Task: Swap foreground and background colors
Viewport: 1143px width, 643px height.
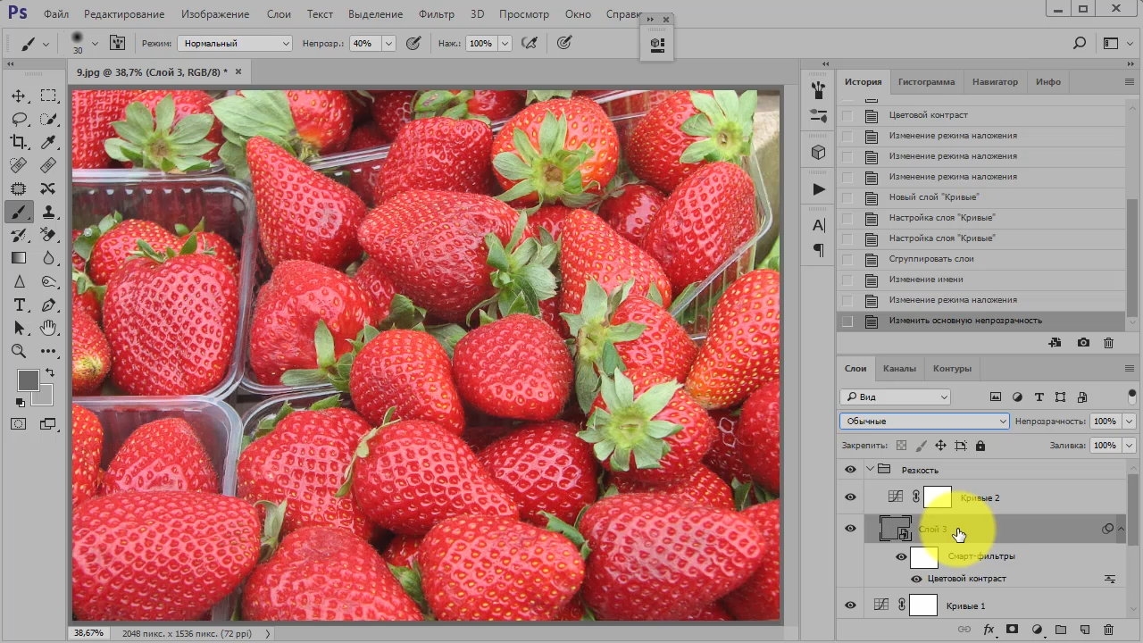Action: pyautogui.click(x=50, y=372)
